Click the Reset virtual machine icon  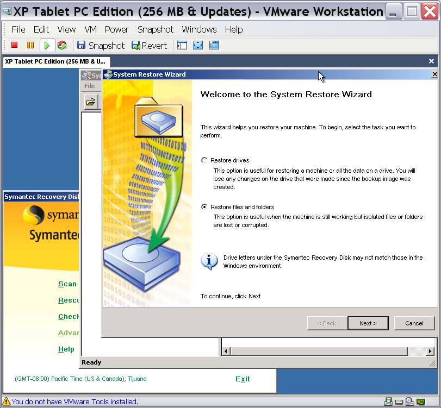click(62, 46)
